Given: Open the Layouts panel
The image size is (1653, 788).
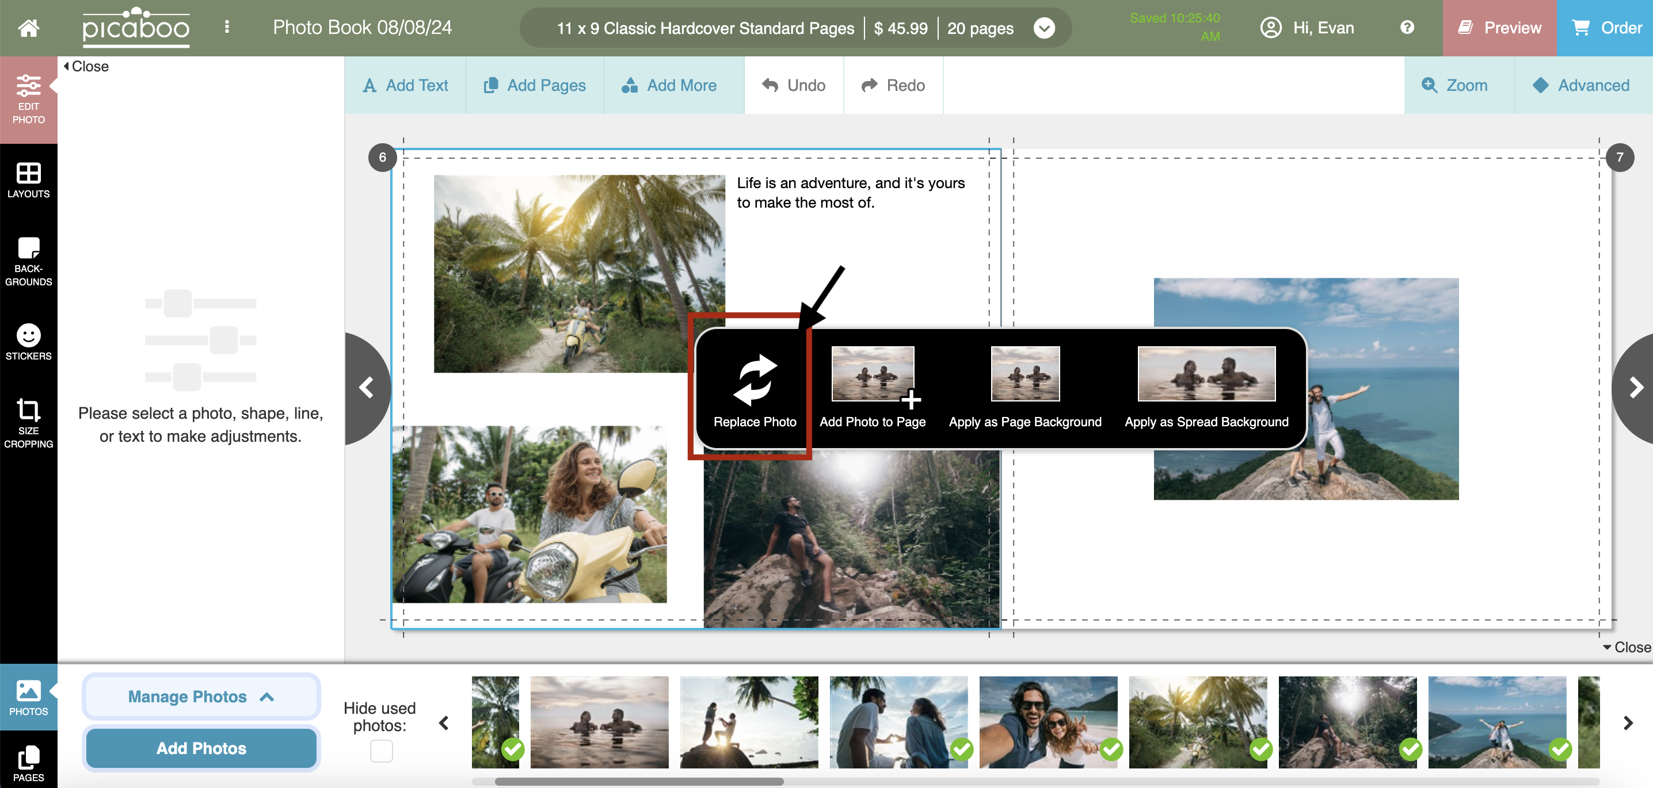Looking at the screenshot, I should 28,180.
